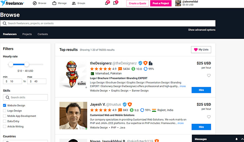Click theDesignerz orange preferred freelancer badge
The height and width of the screenshot is (142, 244).
click(145, 63)
